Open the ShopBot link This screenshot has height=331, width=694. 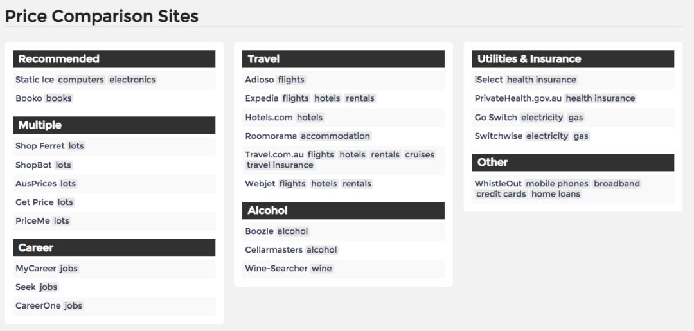click(x=33, y=165)
